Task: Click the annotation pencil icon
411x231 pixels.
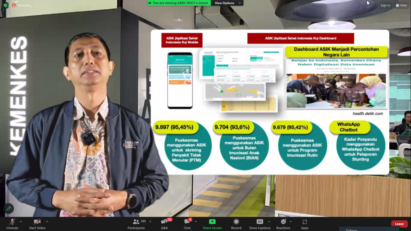Action: (x=8, y=209)
